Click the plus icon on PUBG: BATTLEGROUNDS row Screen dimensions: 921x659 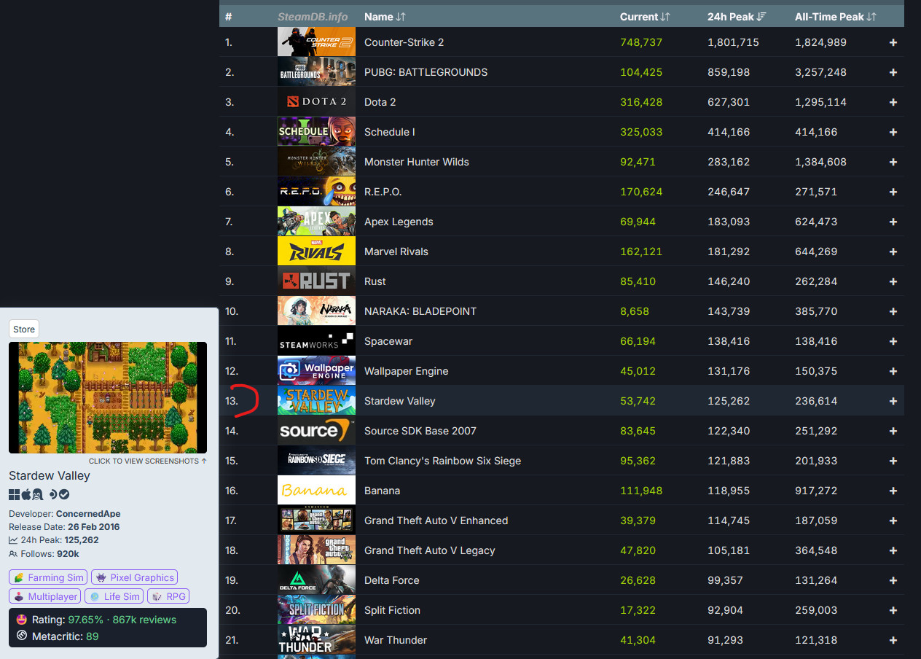(893, 72)
